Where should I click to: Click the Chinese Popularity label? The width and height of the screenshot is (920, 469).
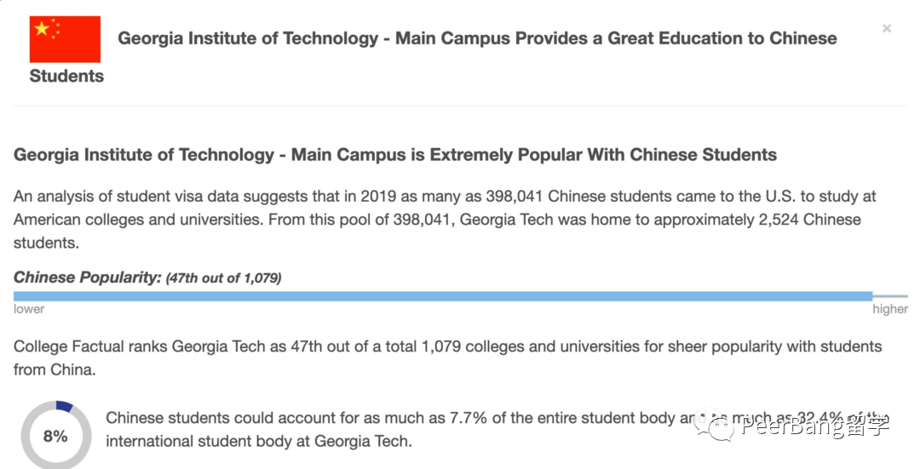pos(87,277)
